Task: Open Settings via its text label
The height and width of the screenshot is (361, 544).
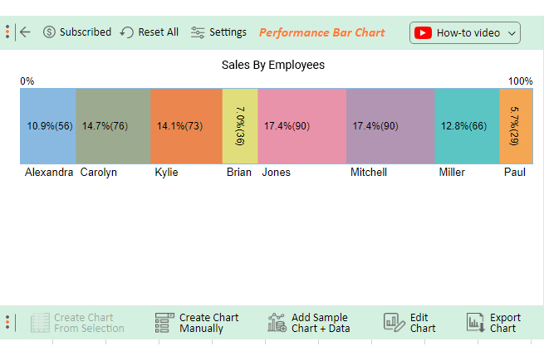Action: 228,32
